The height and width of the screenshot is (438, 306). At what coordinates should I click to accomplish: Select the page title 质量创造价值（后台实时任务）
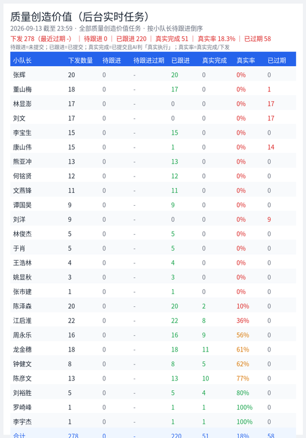[x=80, y=17]
